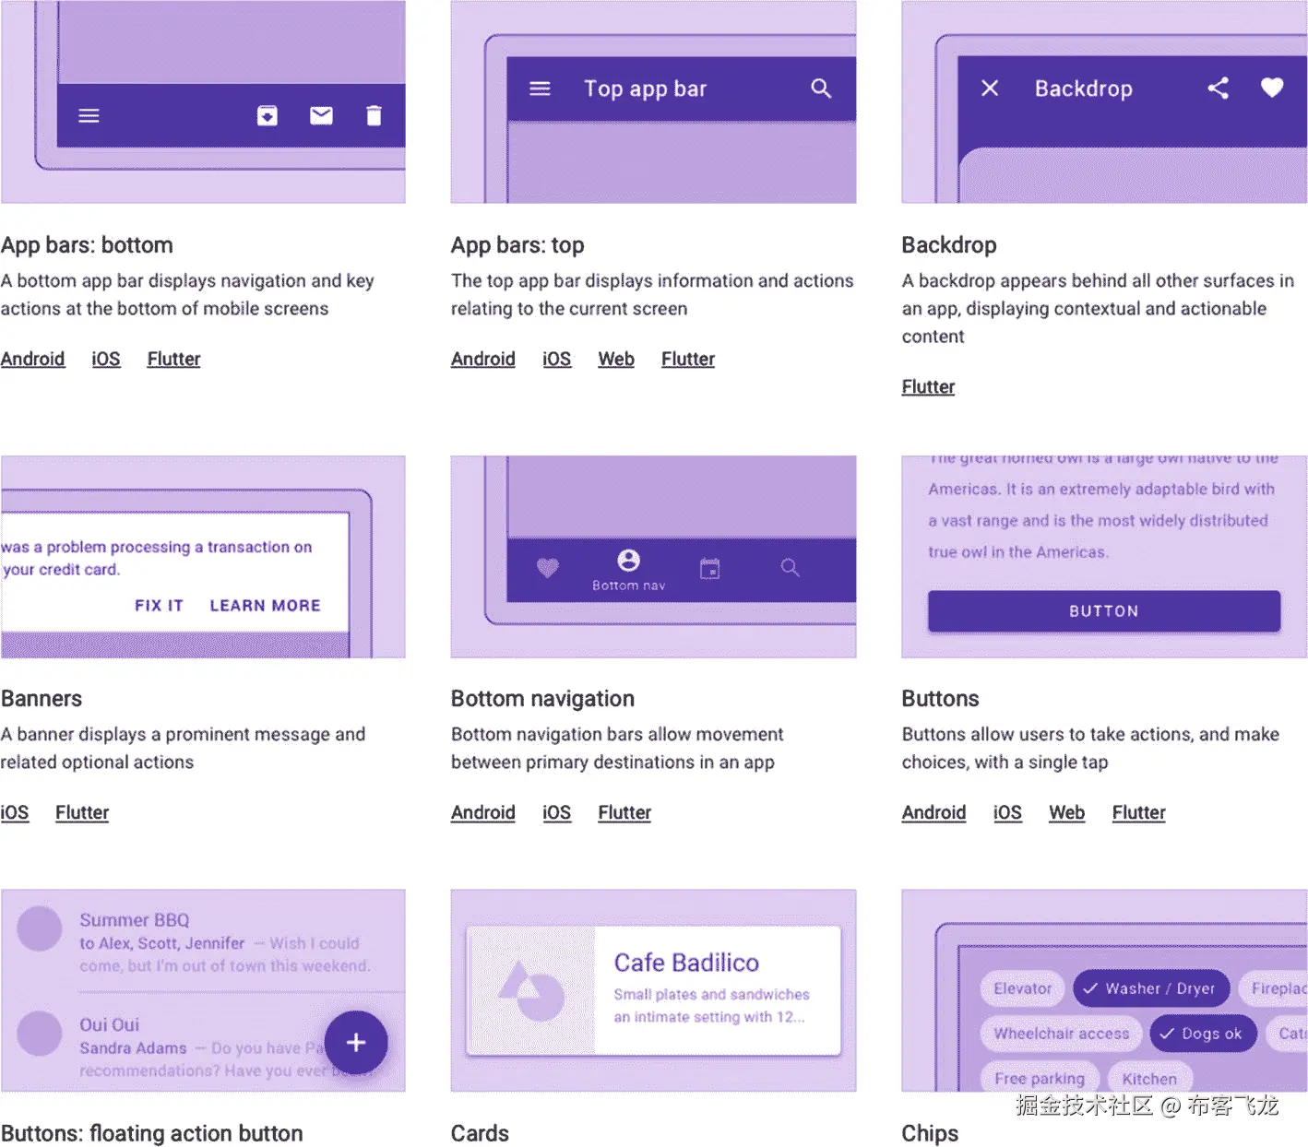Click the Bottom navigation heading
The width and height of the screenshot is (1308, 1147).
542,699
